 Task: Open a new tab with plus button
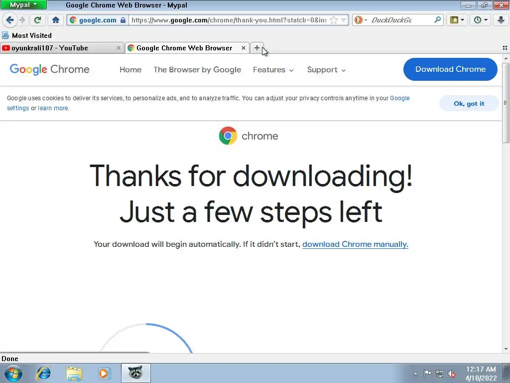tap(256, 48)
